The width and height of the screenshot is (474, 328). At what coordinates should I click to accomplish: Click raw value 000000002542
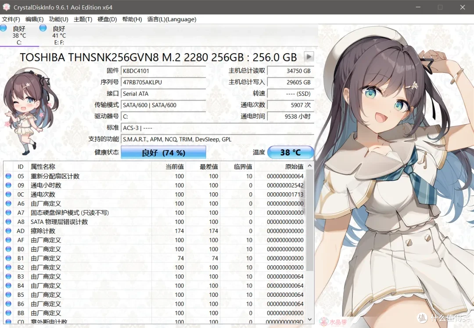coord(285,185)
